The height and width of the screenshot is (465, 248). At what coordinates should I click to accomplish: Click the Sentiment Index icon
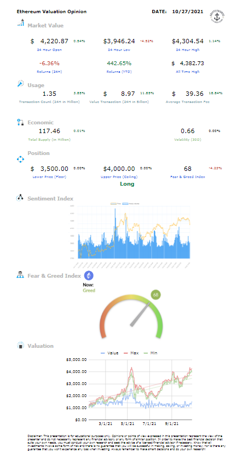coord(20,198)
